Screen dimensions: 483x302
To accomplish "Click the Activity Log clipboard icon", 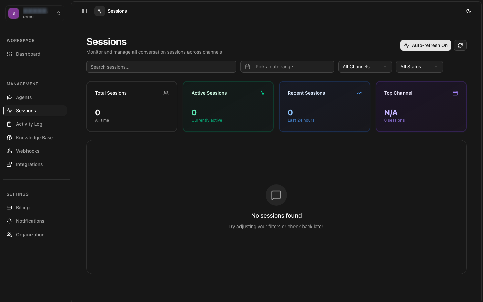I will [x=9, y=124].
